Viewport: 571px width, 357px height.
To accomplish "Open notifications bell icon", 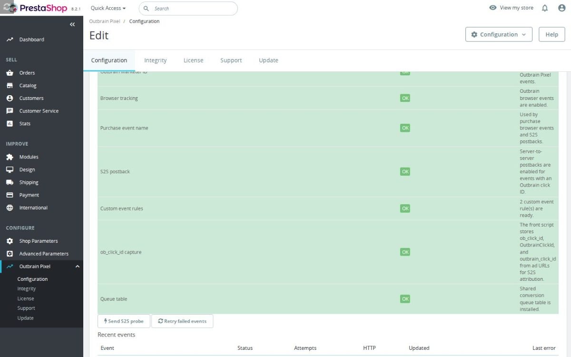I will 545,8.
